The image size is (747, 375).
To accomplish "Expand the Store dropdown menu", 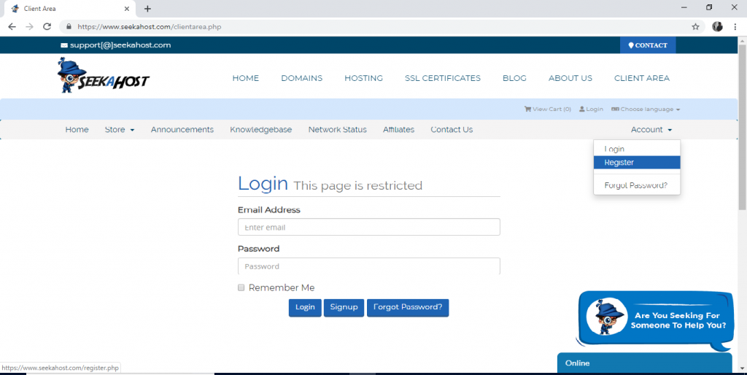I will [120, 130].
